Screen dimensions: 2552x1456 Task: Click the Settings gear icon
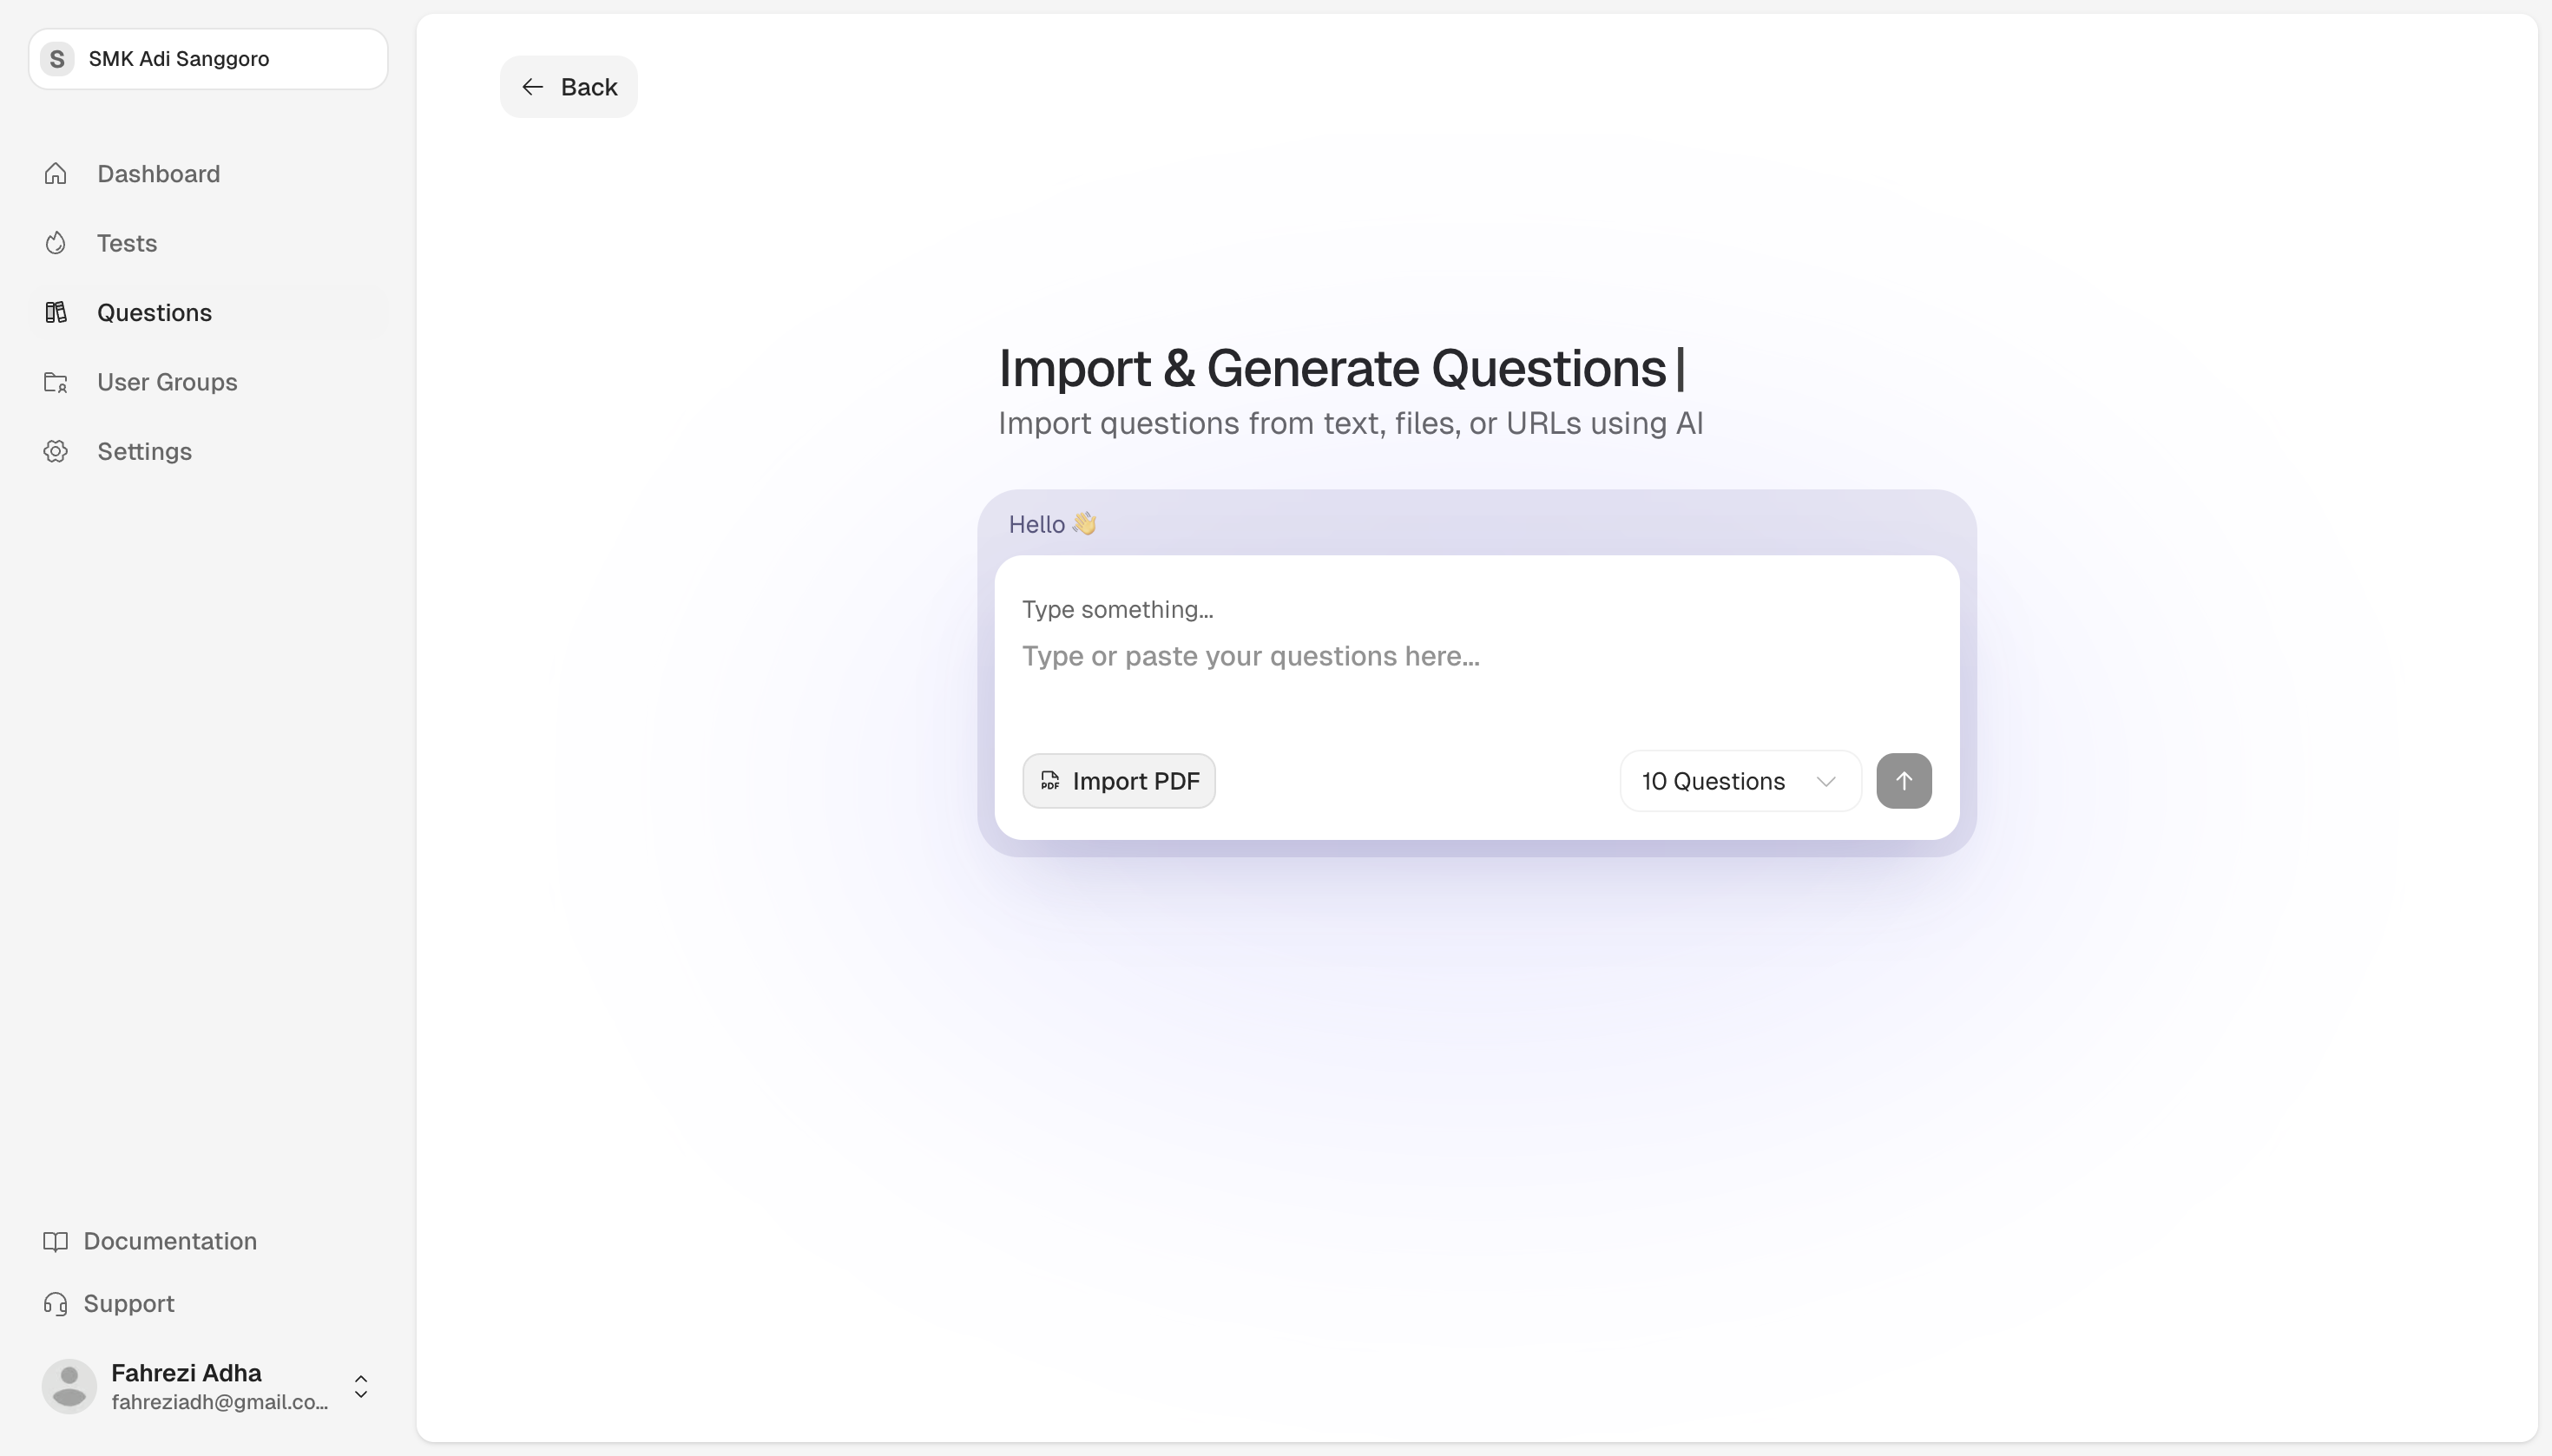click(x=56, y=451)
